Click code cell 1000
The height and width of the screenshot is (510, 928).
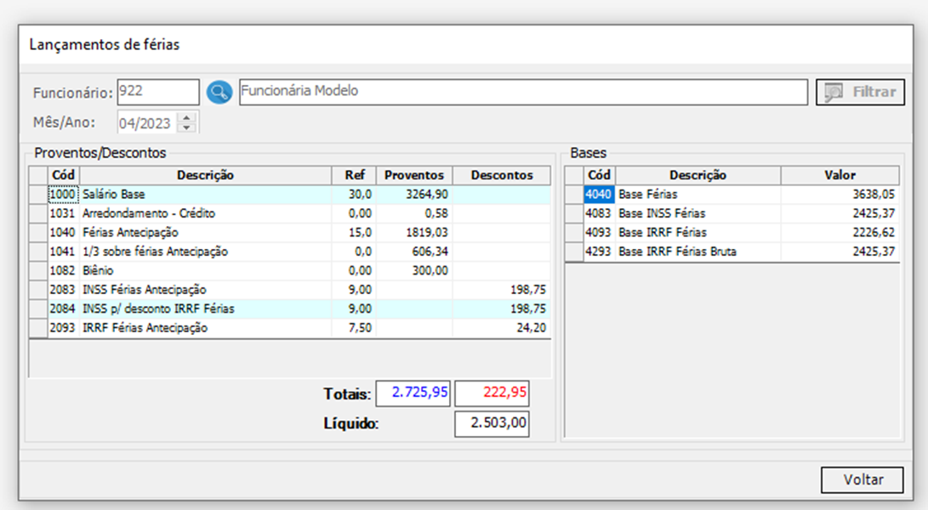63,195
